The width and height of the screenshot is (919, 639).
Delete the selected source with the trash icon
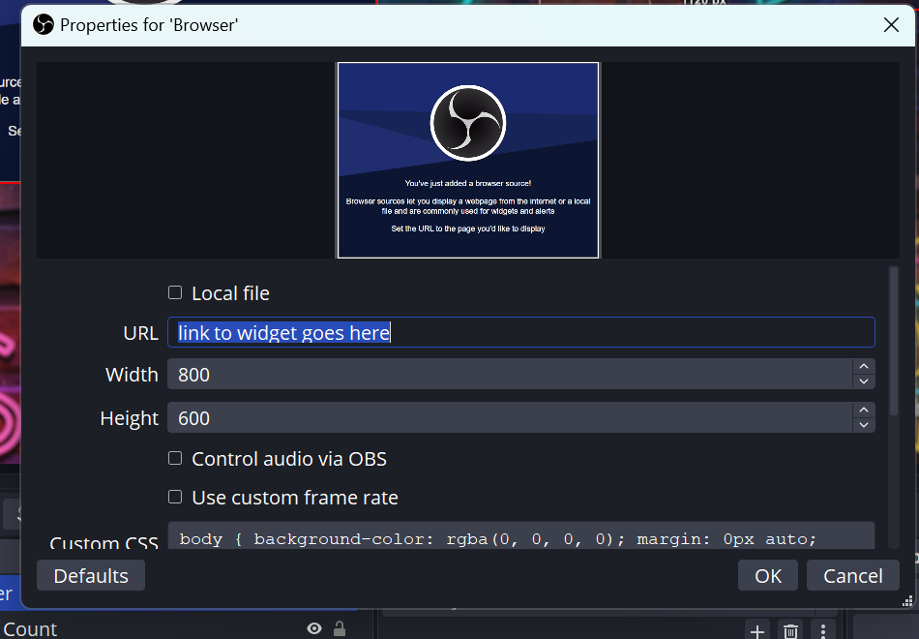coord(790,630)
